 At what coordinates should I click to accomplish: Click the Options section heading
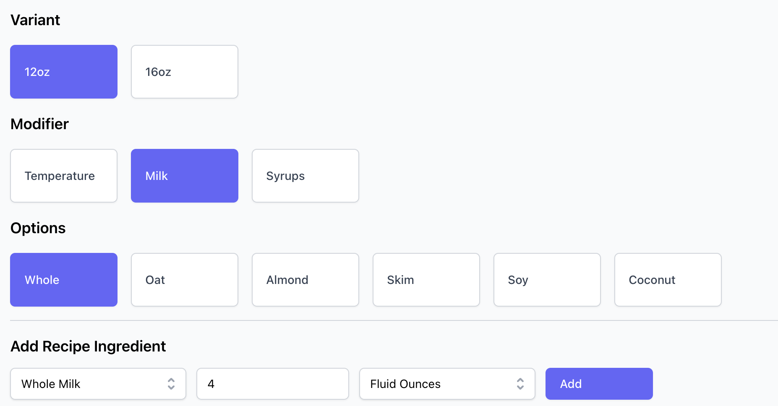click(38, 228)
